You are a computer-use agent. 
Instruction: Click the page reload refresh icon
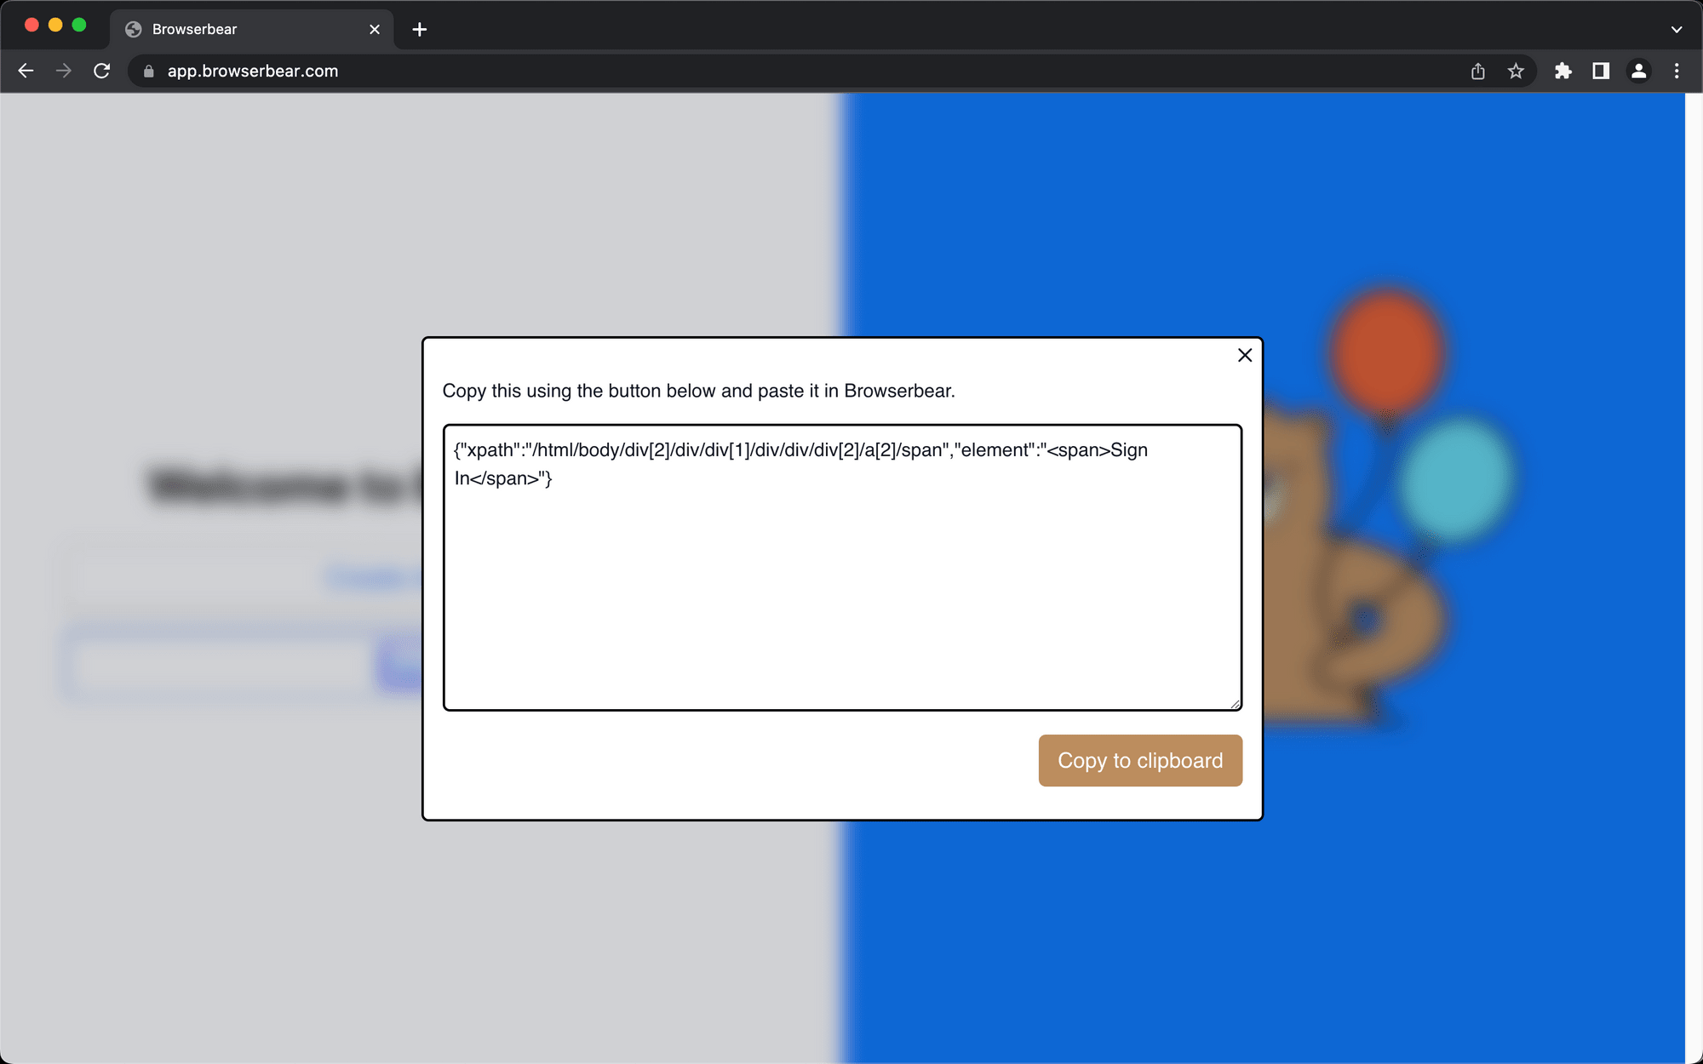coord(103,70)
